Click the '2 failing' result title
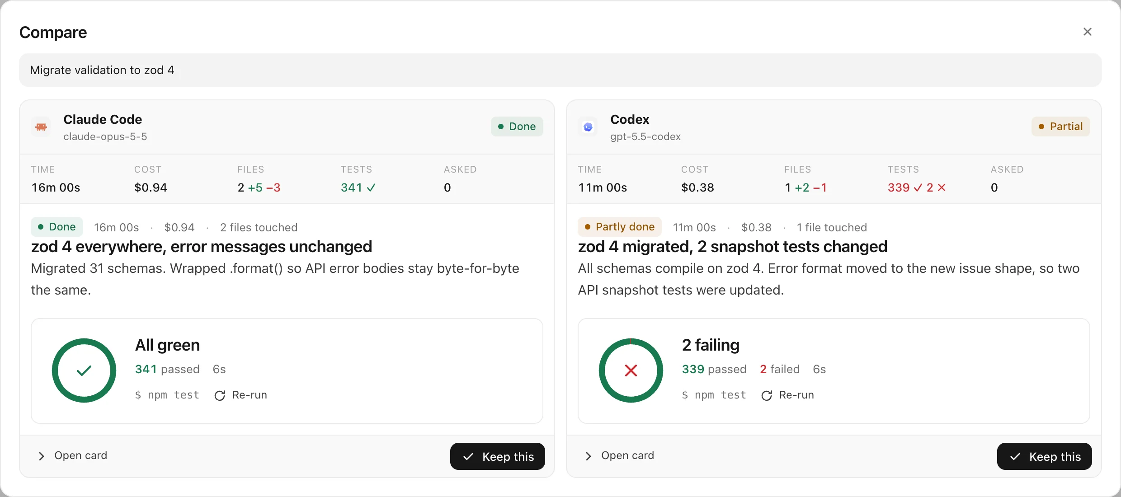Viewport: 1121px width, 497px height. click(711, 345)
